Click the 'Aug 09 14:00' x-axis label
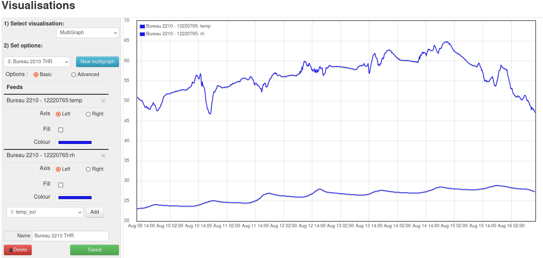 tap(141, 226)
